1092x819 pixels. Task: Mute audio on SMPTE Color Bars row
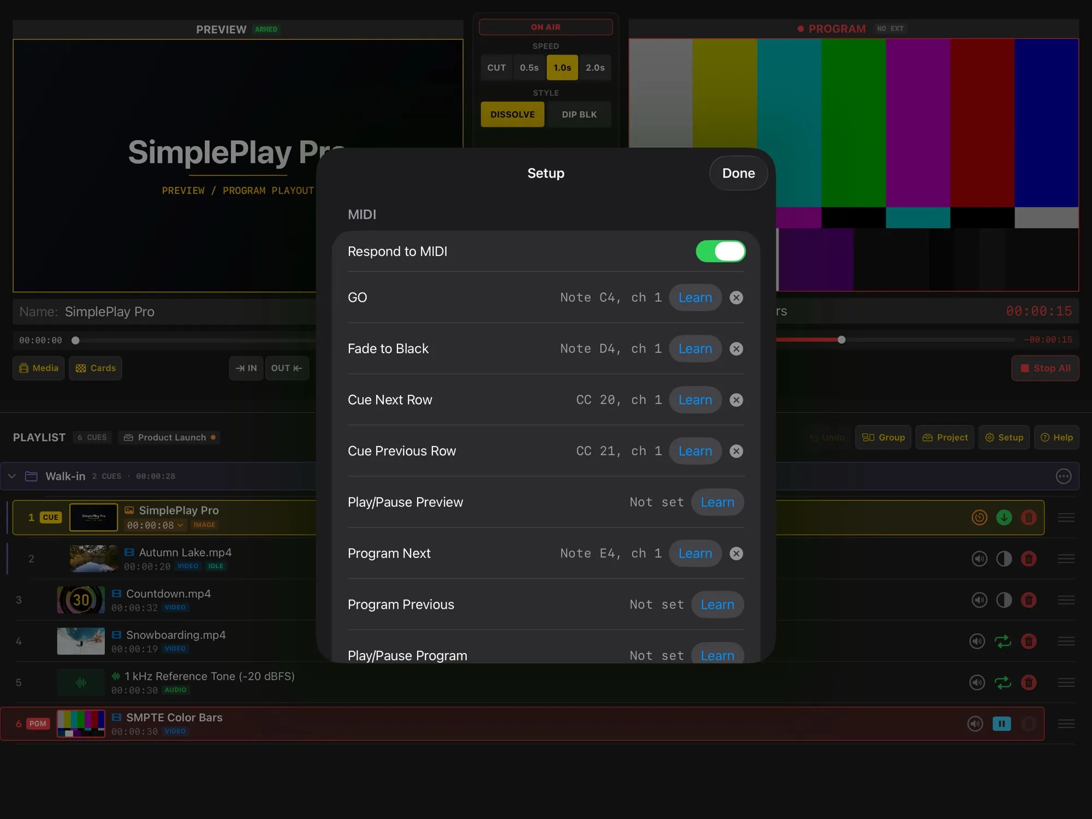click(975, 724)
